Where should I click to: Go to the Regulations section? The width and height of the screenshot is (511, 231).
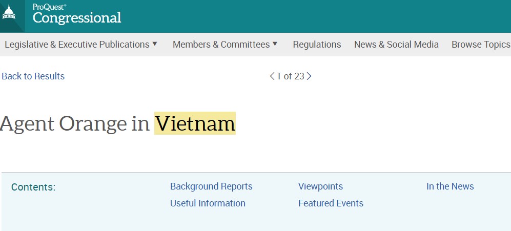317,45
